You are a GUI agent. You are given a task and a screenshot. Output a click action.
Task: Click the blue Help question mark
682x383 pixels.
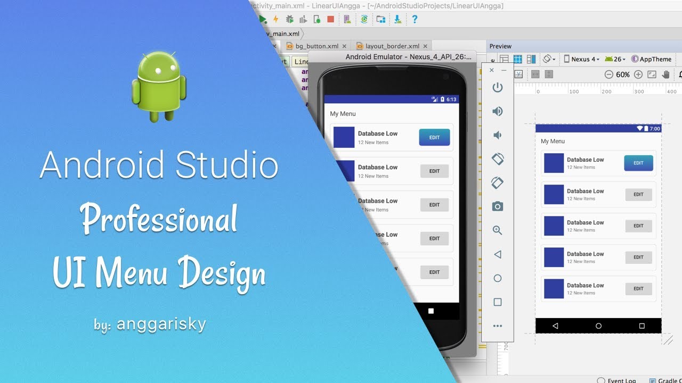pyautogui.click(x=415, y=19)
